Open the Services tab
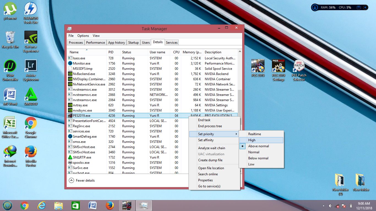 click(x=172, y=43)
